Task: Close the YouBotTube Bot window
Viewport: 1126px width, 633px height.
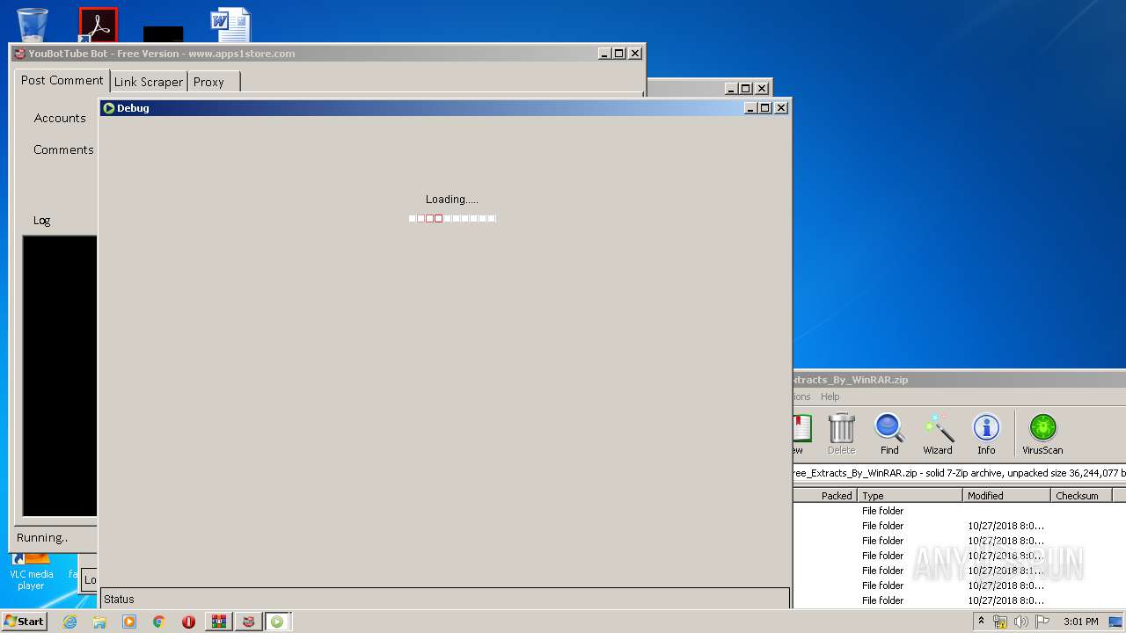Action: tap(635, 53)
